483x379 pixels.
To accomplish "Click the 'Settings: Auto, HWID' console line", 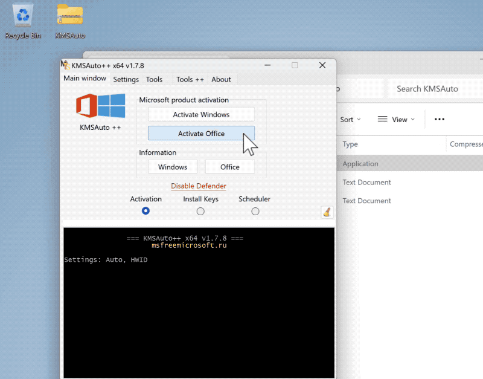I will 106,260.
